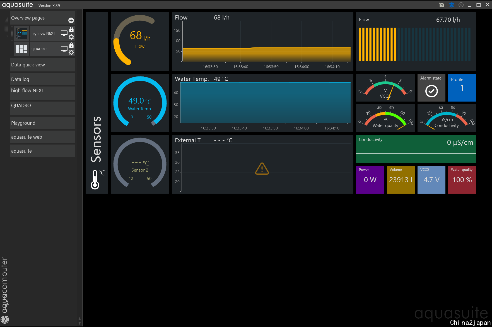Image resolution: width=492 pixels, height=327 pixels.
Task: Select highflow NEXT overview page entry
Action: pyautogui.click(x=43, y=33)
